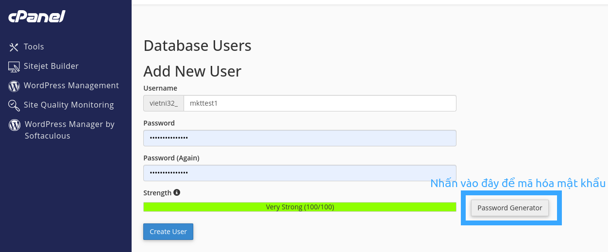Go to WordPress Management

tap(71, 86)
